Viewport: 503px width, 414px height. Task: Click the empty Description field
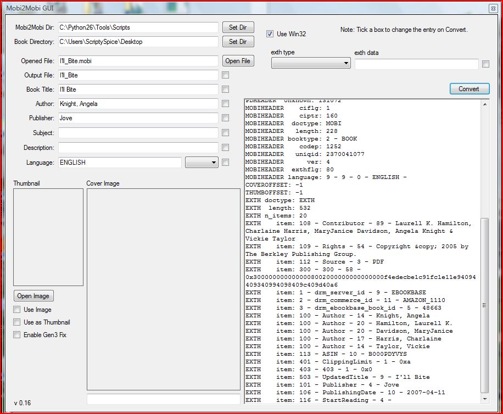(x=138, y=148)
